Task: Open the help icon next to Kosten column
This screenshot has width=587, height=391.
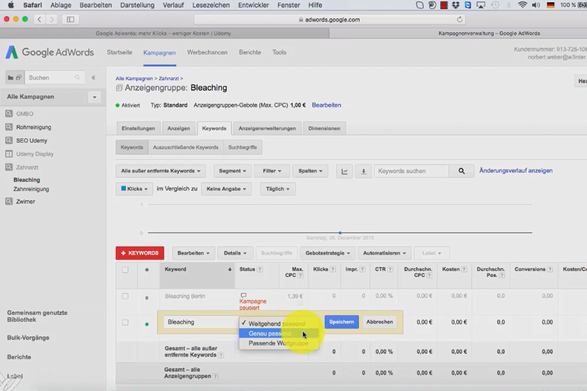Action: 464,269
